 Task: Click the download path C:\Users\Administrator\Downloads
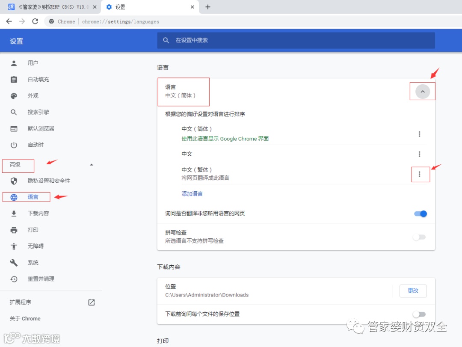click(x=207, y=295)
